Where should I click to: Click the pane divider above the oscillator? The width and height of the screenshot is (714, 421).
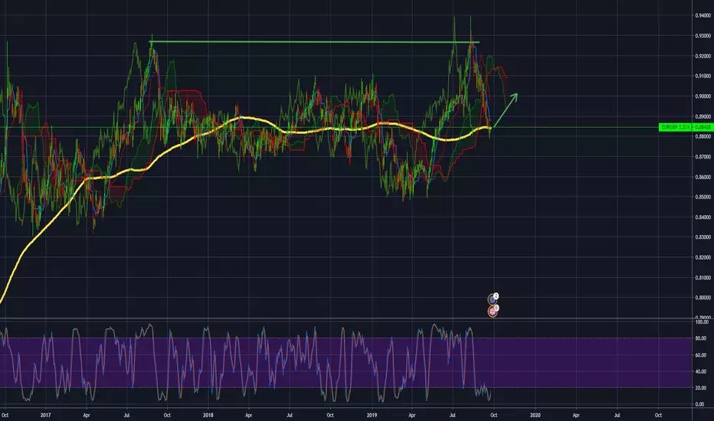[346, 318]
